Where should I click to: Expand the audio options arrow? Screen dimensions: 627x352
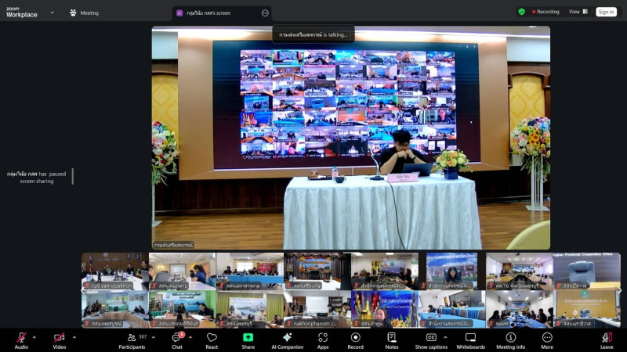click(x=34, y=337)
